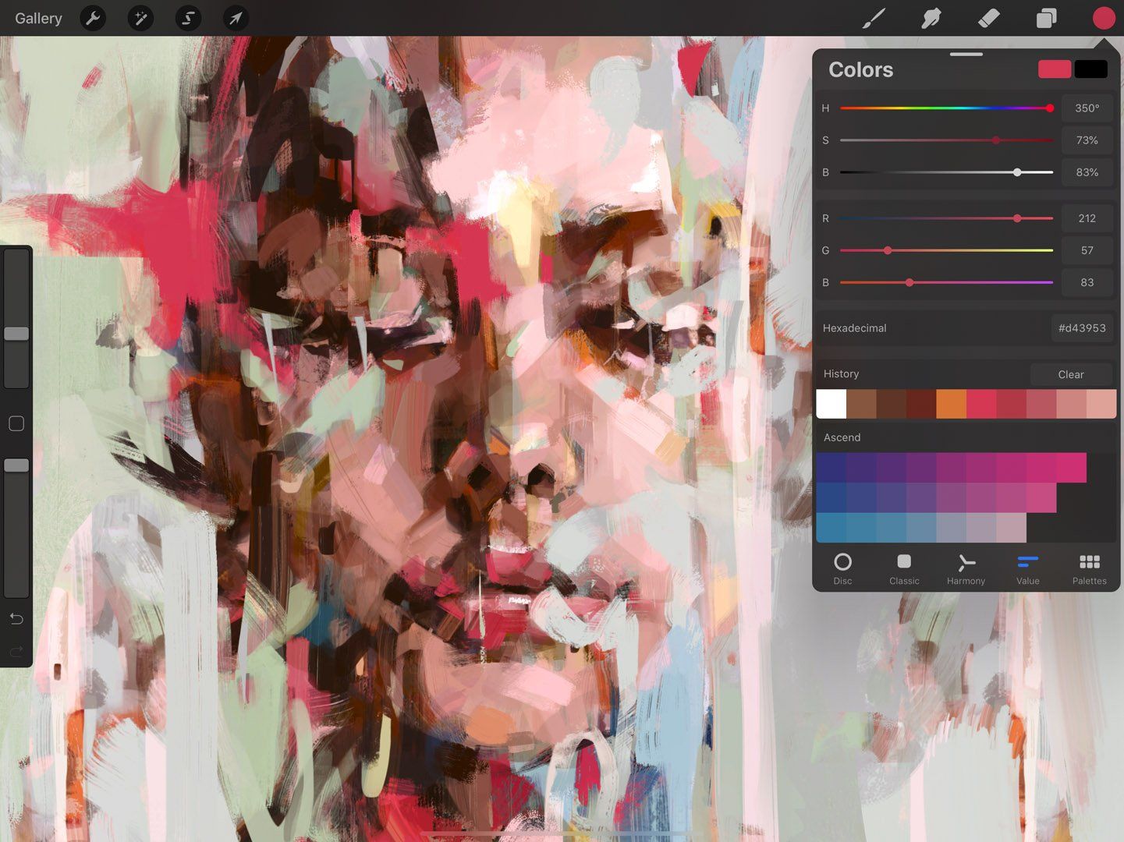Open the Actions wrench menu

(x=93, y=18)
